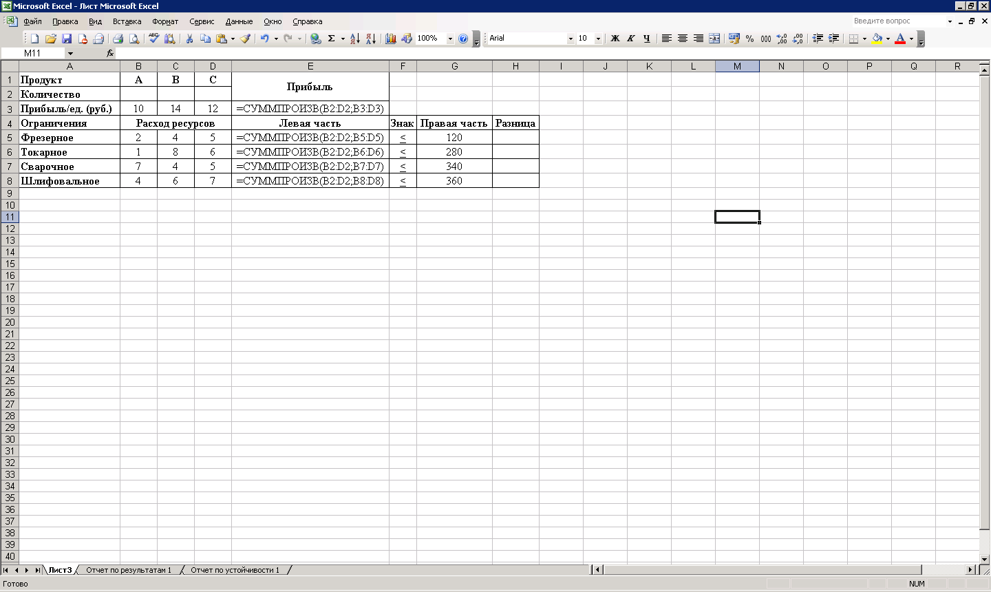Select cell with Прибыль/ед. (руб.)
Screen dimensions: 991x592
point(70,109)
